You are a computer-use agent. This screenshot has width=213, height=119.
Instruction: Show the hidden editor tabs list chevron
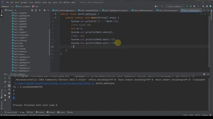[204, 10]
